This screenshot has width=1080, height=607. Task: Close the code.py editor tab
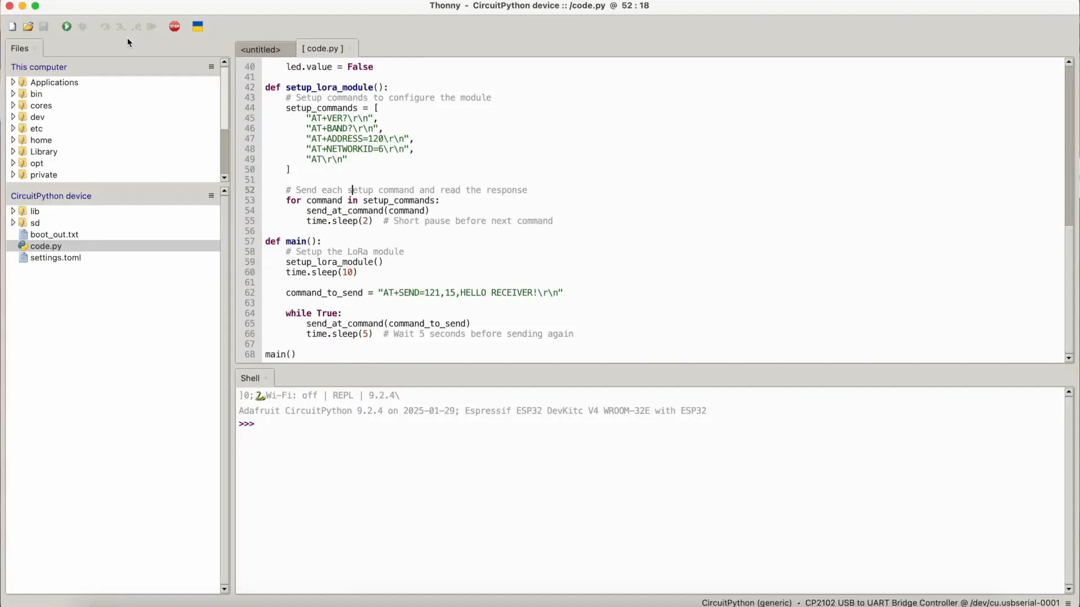351,49
